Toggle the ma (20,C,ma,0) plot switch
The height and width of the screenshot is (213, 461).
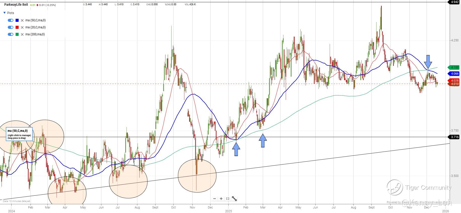(11, 27)
